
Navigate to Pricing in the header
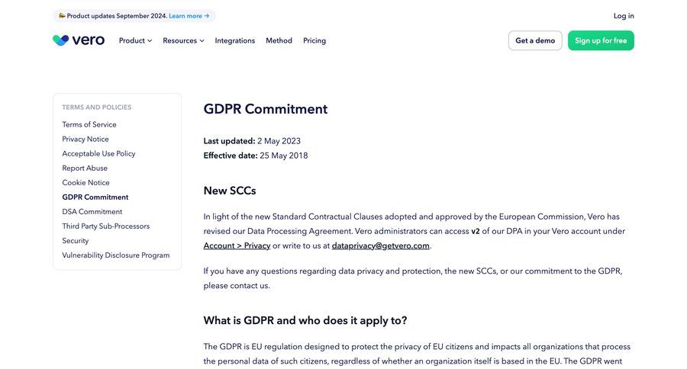point(314,40)
